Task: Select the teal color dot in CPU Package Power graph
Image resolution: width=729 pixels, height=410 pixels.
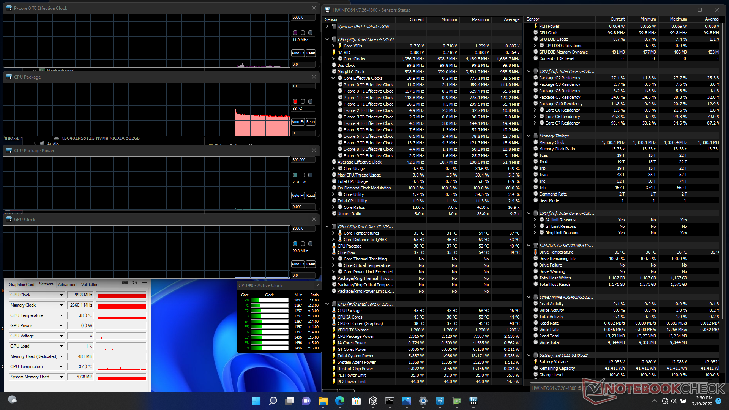Action: [x=295, y=175]
